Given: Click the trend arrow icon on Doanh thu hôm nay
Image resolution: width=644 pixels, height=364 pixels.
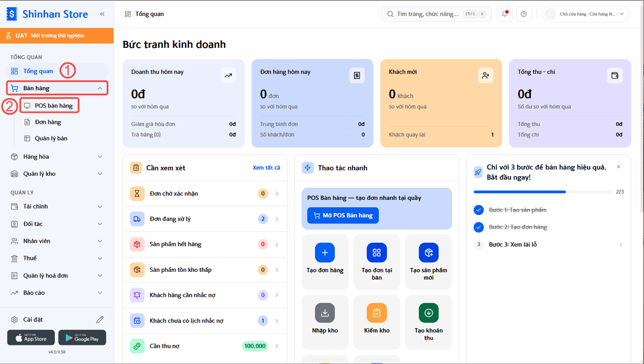Looking at the screenshot, I should [228, 76].
